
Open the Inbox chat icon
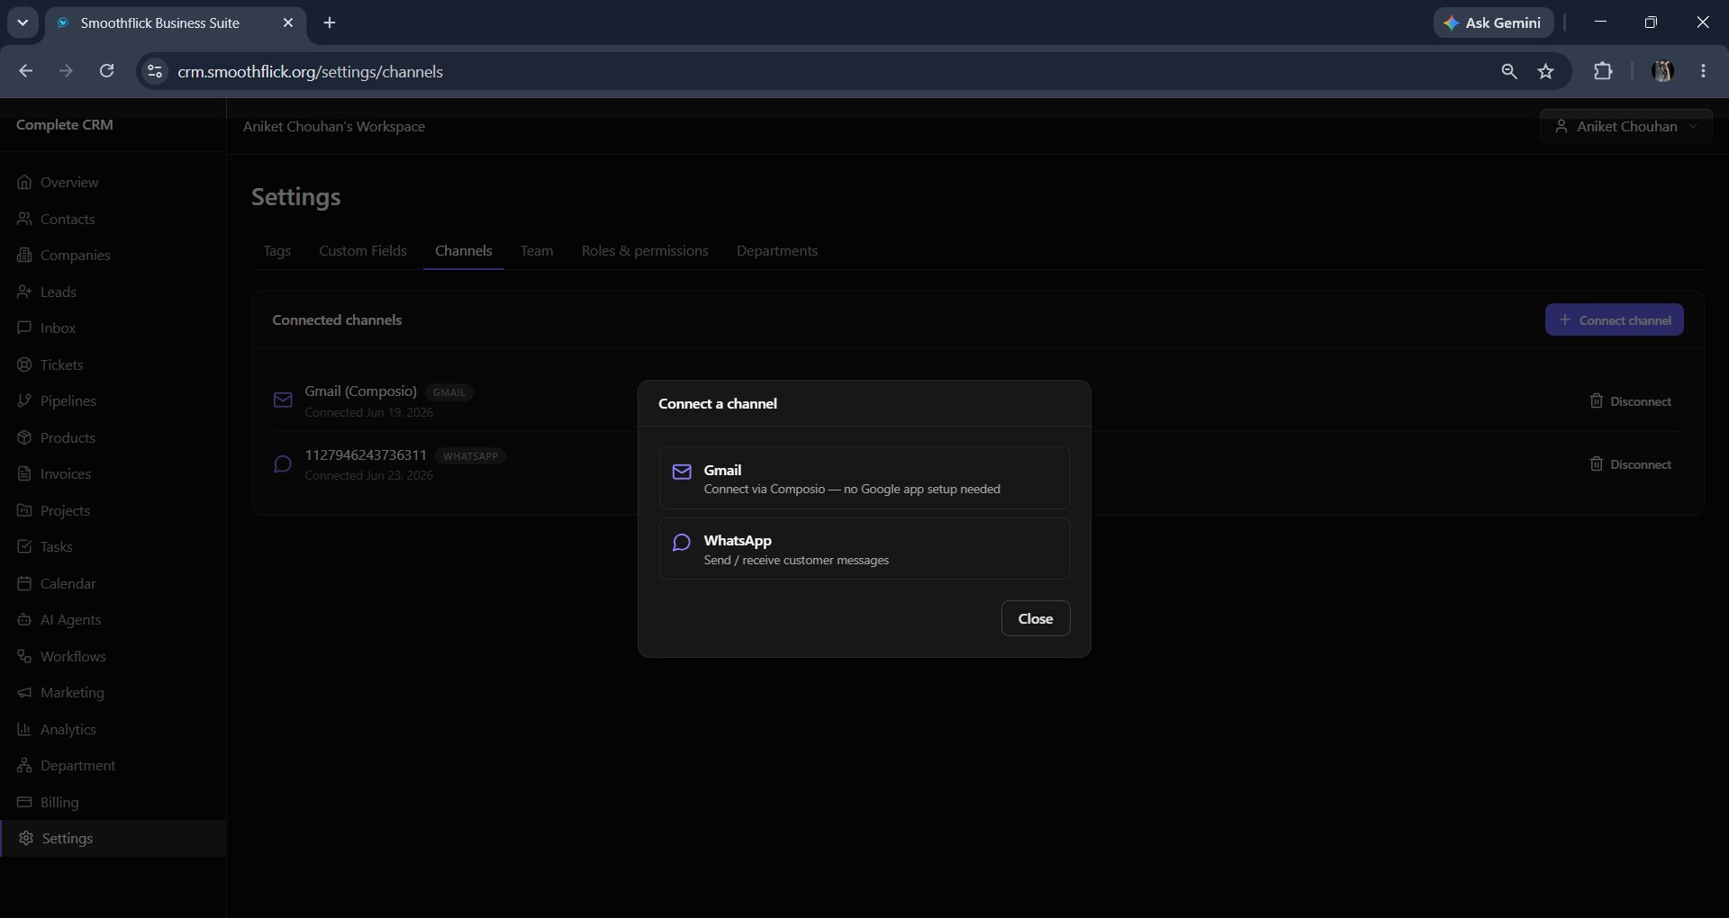pyautogui.click(x=24, y=328)
